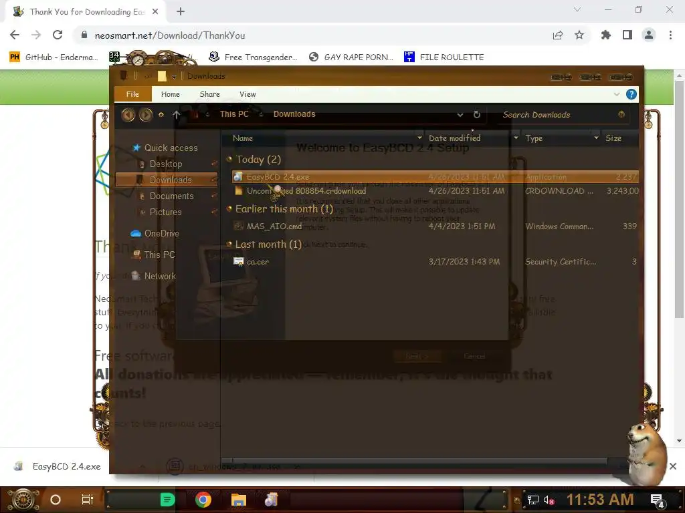Go back in Chrome browser
The height and width of the screenshot is (513, 685).
(15, 35)
